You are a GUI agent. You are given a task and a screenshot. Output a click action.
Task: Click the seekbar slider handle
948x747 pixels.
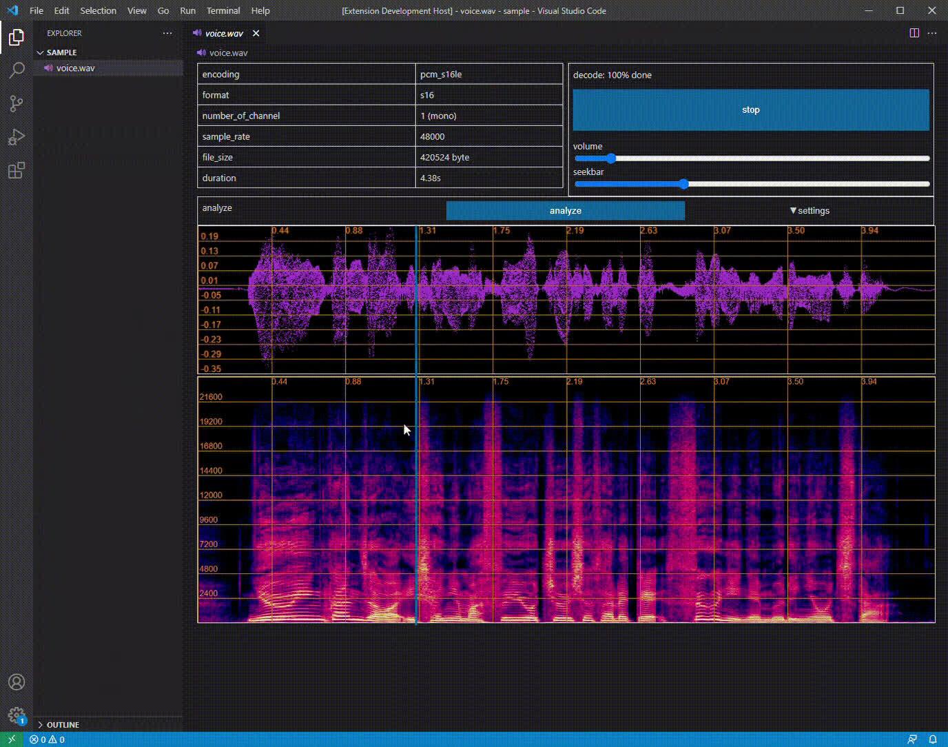(683, 184)
